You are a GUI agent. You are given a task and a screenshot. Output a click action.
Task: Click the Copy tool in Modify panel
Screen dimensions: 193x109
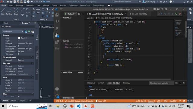(36, 13)
